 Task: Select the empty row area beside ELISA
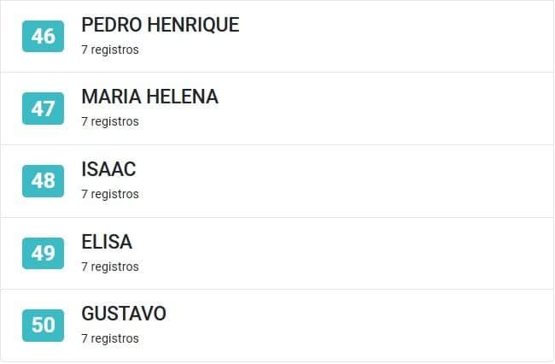tap(343, 253)
